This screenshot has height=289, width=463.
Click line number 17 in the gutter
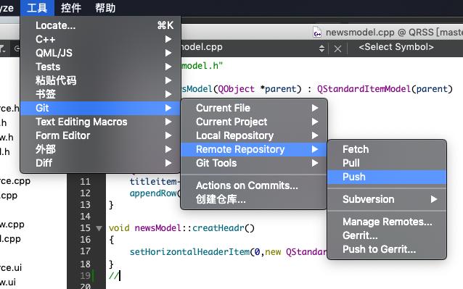coord(86,251)
